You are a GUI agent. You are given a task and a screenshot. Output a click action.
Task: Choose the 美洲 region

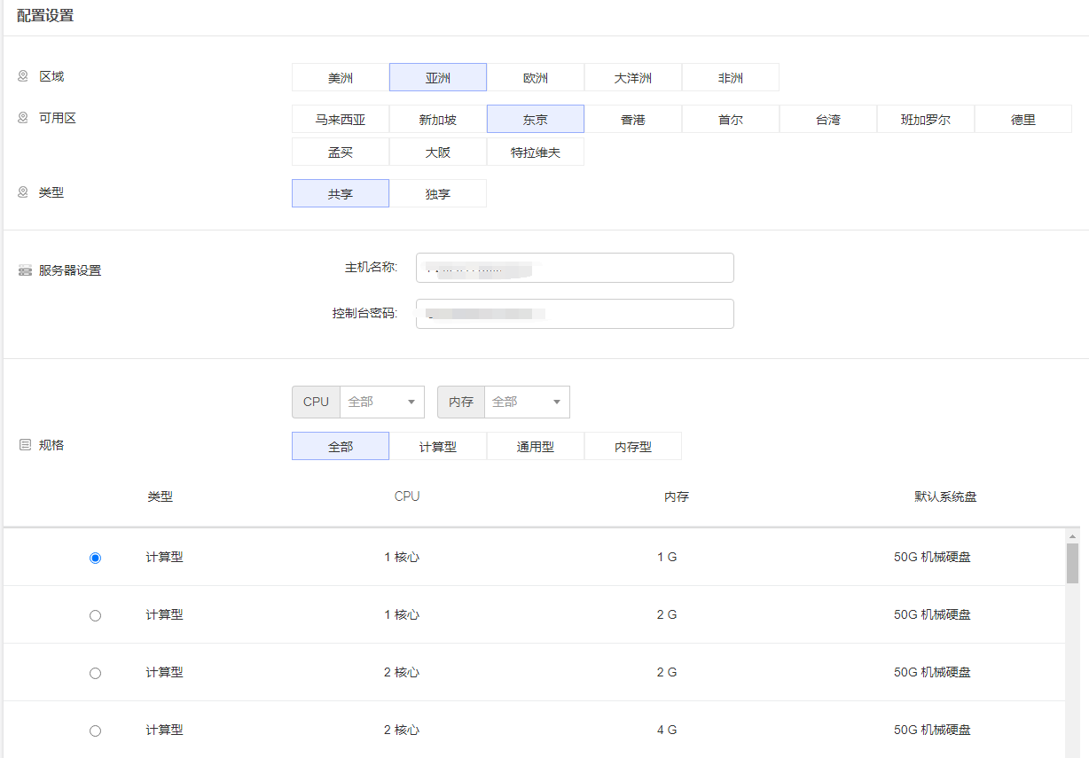click(341, 78)
